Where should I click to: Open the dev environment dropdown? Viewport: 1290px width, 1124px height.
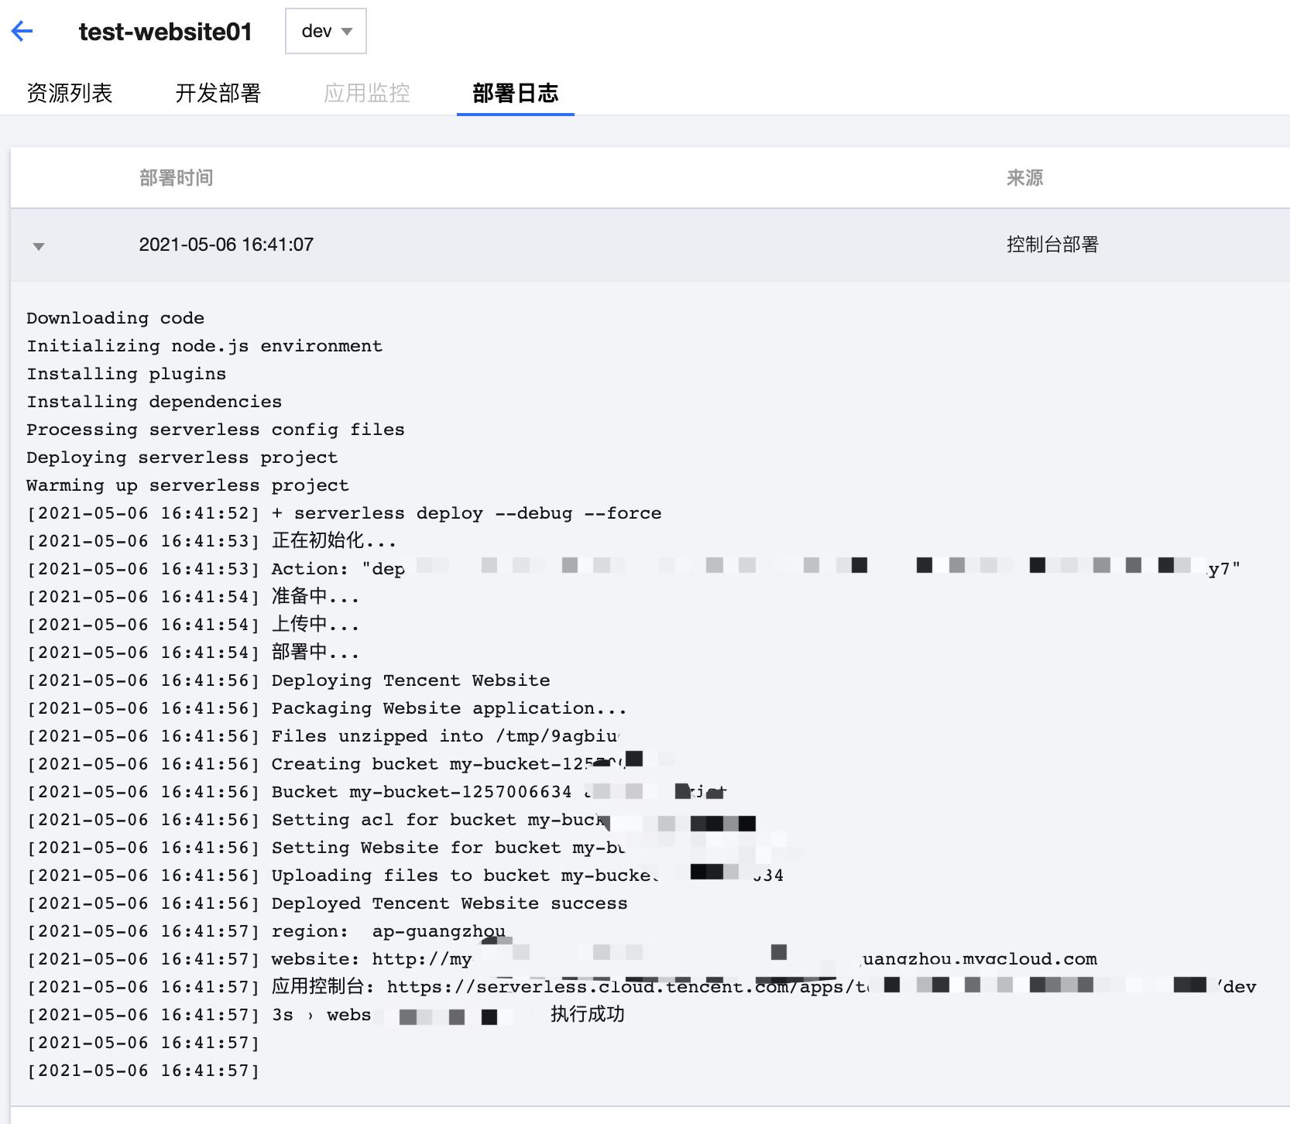point(325,31)
